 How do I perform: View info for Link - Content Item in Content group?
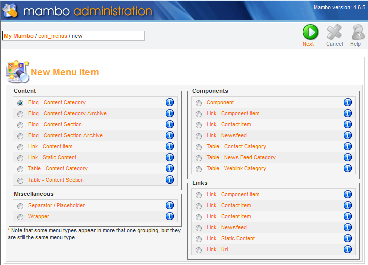tap(170, 146)
